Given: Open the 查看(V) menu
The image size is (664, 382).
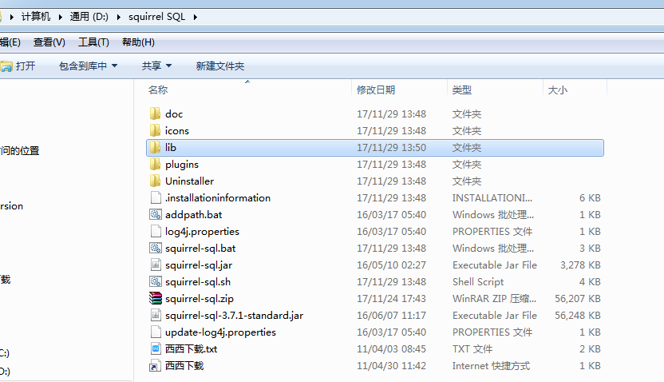Looking at the screenshot, I should coord(49,42).
